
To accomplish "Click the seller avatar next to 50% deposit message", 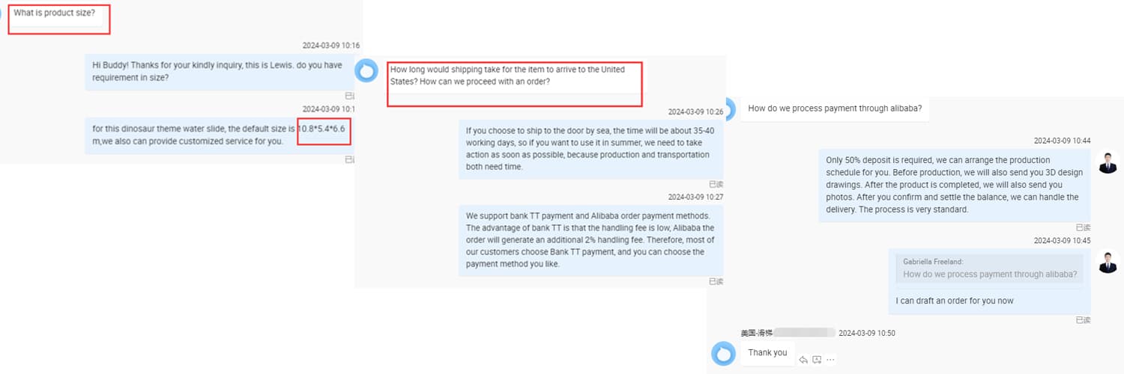I will click(1108, 162).
